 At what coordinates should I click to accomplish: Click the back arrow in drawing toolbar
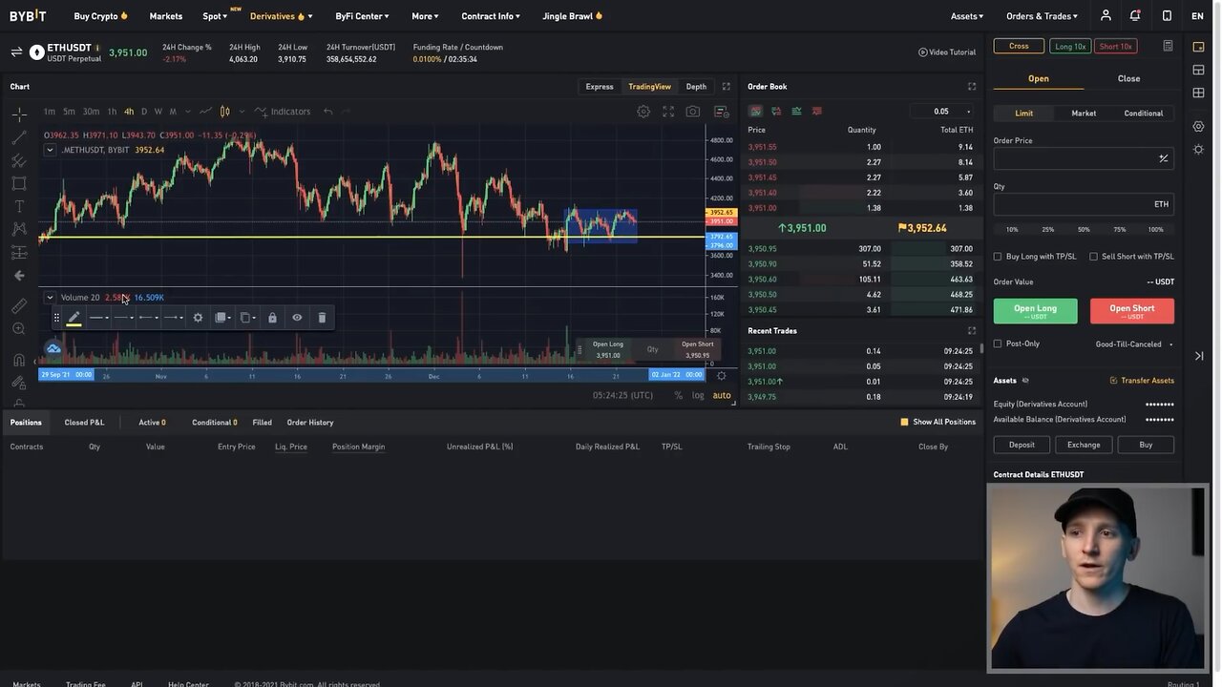click(x=19, y=276)
